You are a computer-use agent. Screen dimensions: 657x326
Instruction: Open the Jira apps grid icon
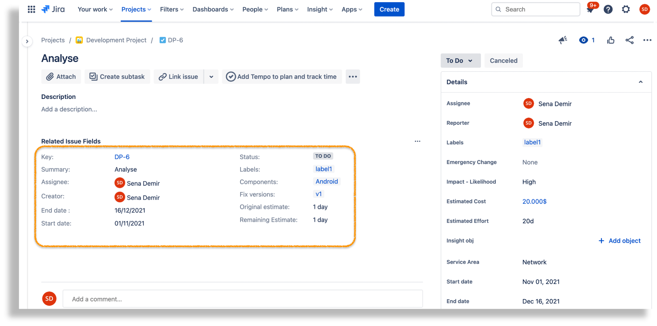(x=31, y=9)
